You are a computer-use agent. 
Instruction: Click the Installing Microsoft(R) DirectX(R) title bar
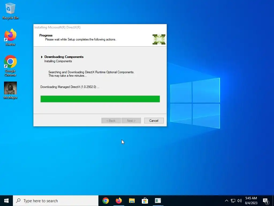[100, 27]
